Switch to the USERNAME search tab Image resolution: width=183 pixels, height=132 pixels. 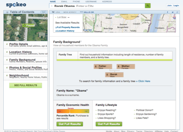[x=91, y=2]
